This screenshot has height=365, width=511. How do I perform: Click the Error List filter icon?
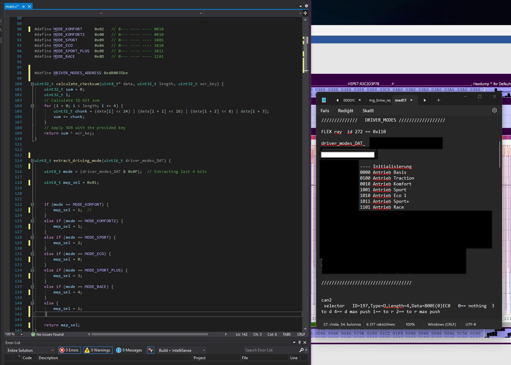pyautogui.click(x=150, y=350)
